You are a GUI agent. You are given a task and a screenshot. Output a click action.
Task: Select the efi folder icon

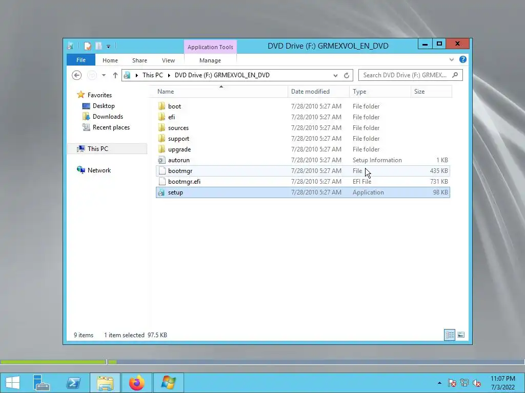pyautogui.click(x=161, y=117)
